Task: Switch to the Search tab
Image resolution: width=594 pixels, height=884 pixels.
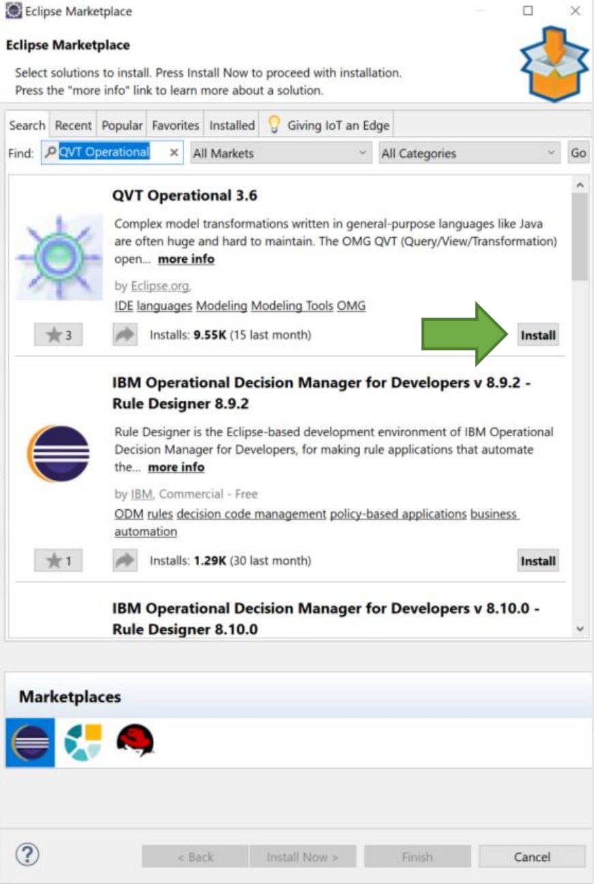Action: click(x=27, y=126)
